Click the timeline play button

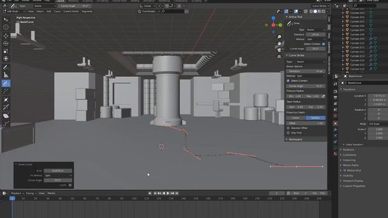pyautogui.click(x=168, y=193)
